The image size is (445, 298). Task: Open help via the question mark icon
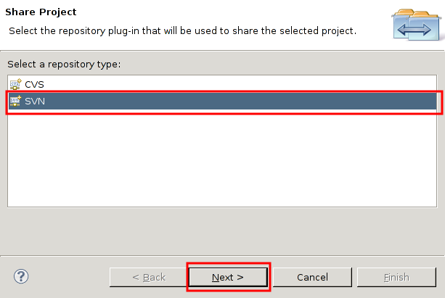[21, 276]
